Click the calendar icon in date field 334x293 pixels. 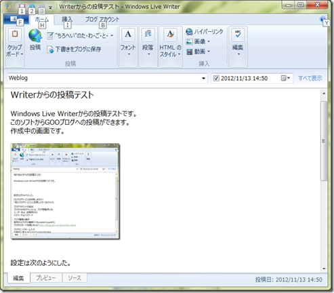283,78
